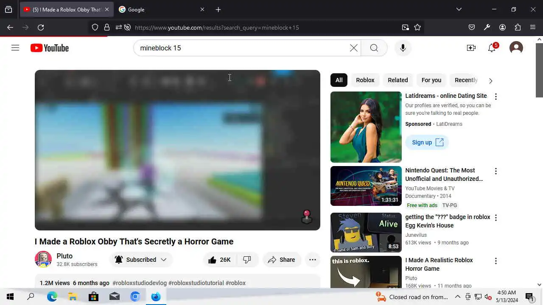543x305 pixels.
Task: Select the Roblox filter chip
Action: pyautogui.click(x=365, y=80)
